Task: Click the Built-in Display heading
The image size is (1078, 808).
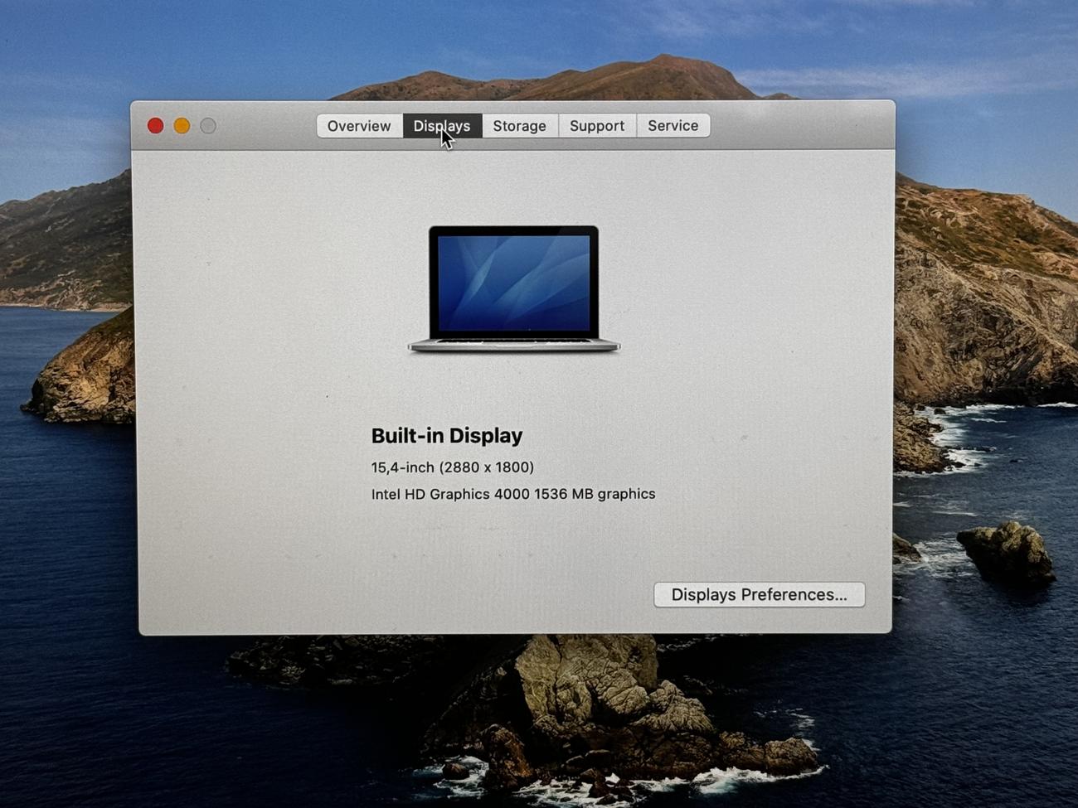Action: coord(446,436)
